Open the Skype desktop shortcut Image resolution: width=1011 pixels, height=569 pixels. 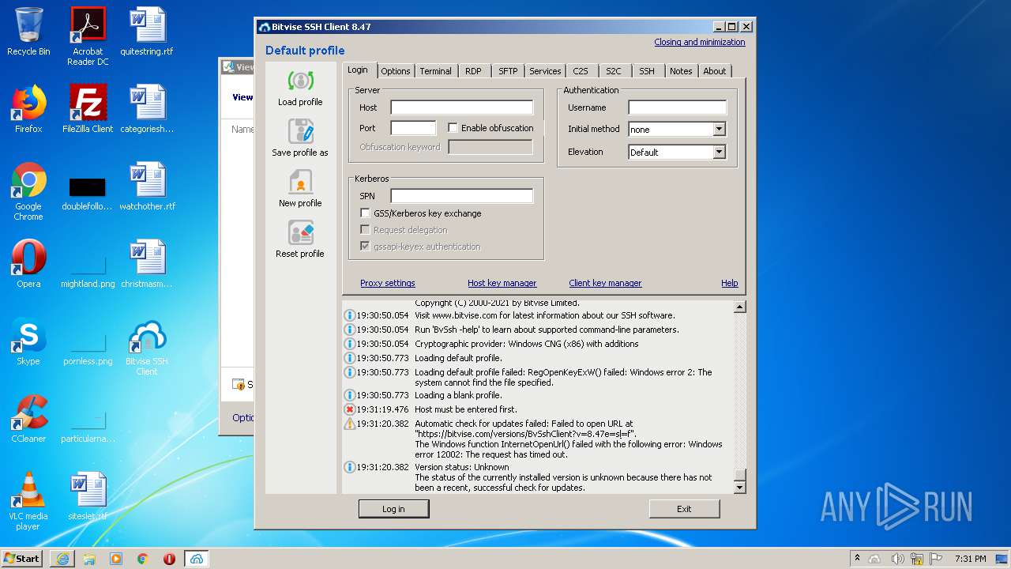click(x=28, y=341)
